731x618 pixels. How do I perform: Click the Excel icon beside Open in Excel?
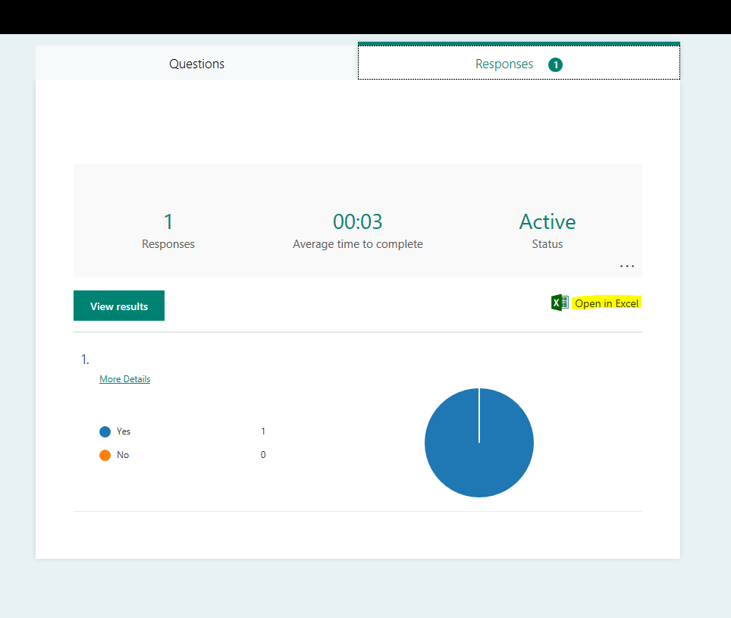point(560,303)
